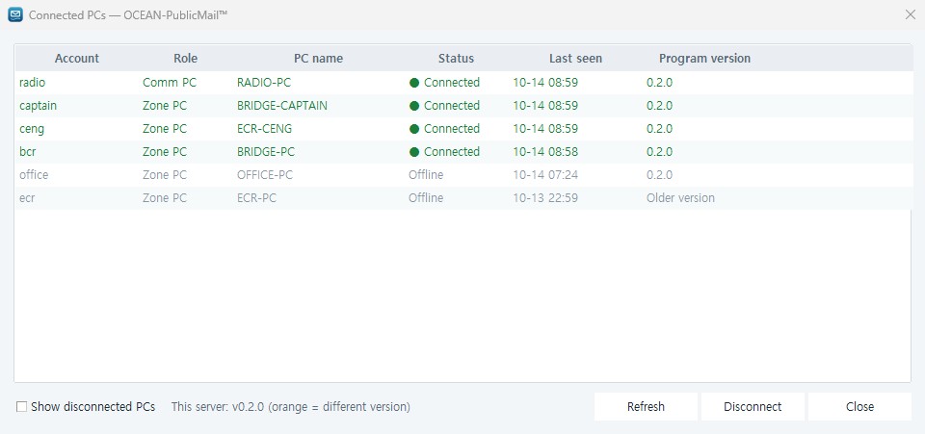Click the This server v0.2.0 note
Viewport: 925px width, 434px height.
pyautogui.click(x=290, y=406)
